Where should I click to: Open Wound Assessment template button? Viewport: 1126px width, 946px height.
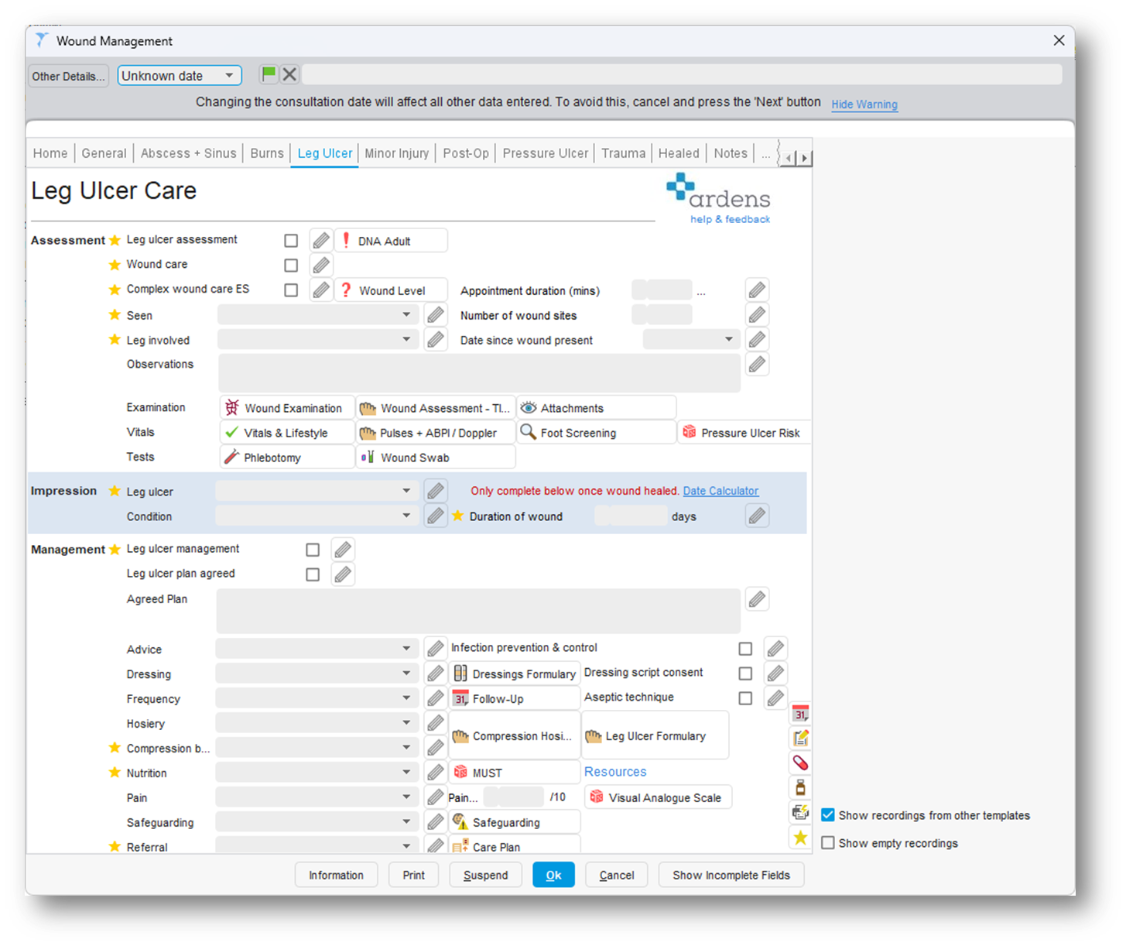tap(435, 408)
